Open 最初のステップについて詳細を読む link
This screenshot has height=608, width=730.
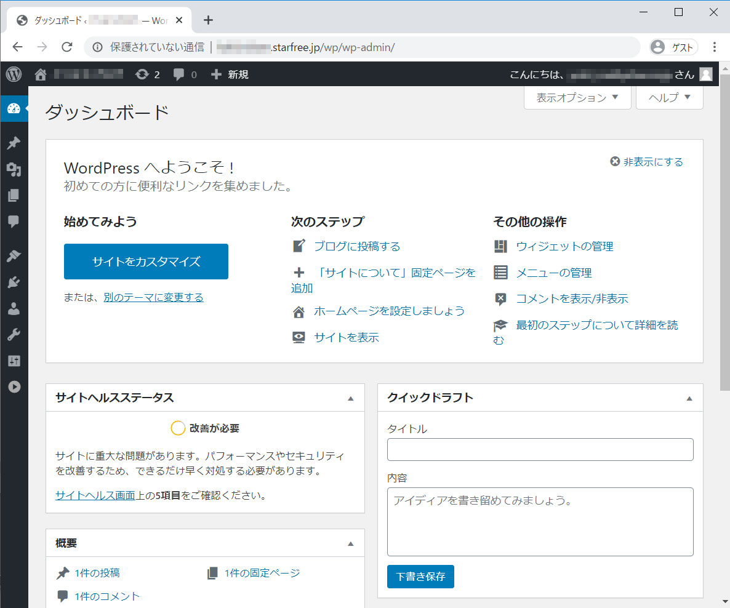(x=586, y=332)
